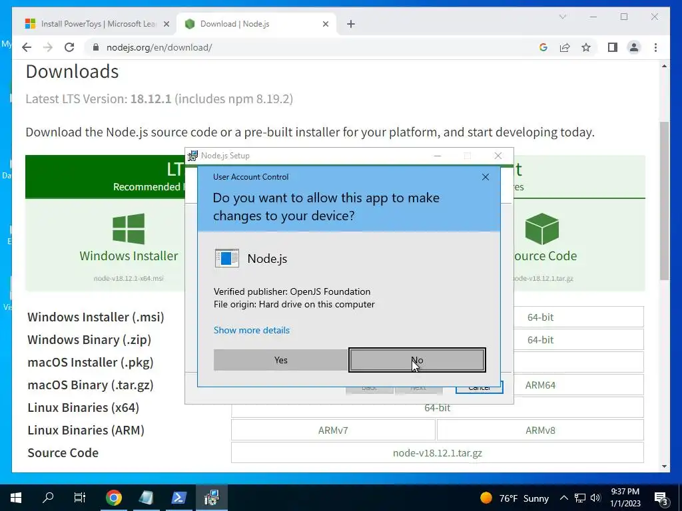Open Task View
This screenshot has height=511, width=682.
click(80, 498)
